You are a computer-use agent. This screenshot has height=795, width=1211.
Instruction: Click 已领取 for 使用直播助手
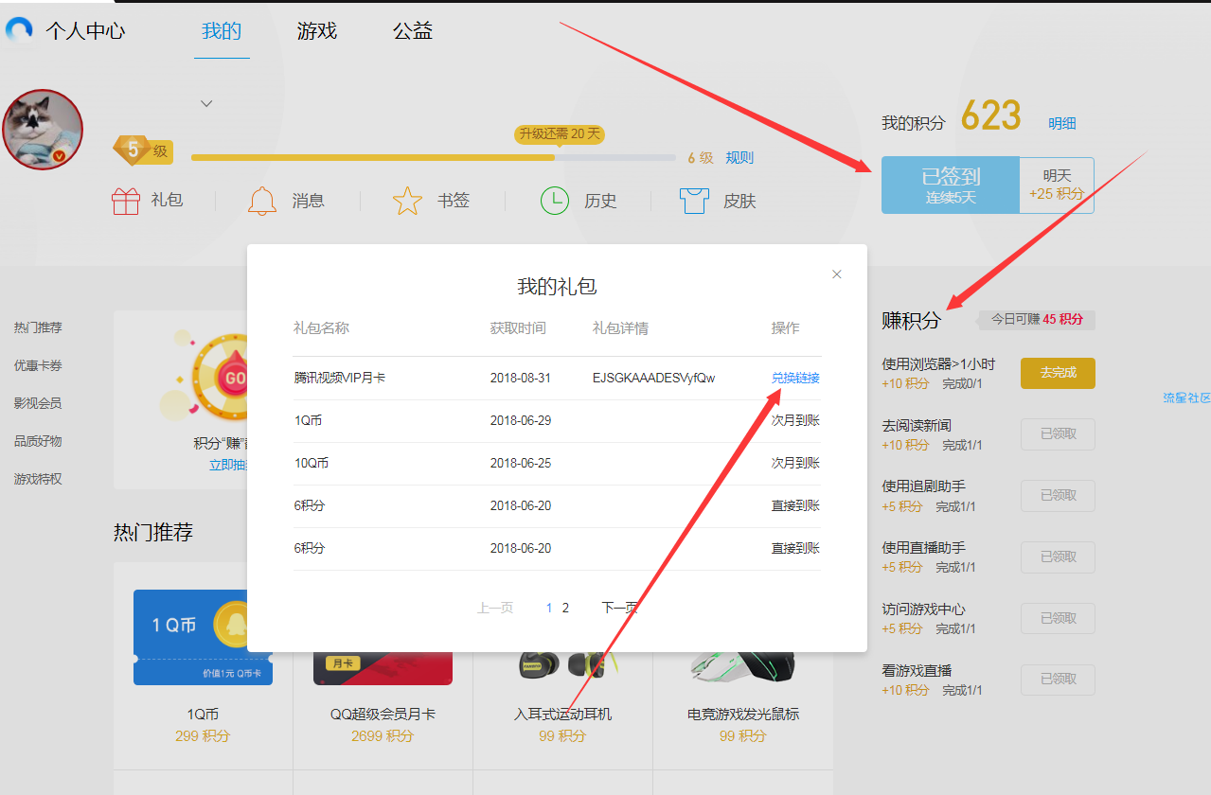coord(1058,557)
